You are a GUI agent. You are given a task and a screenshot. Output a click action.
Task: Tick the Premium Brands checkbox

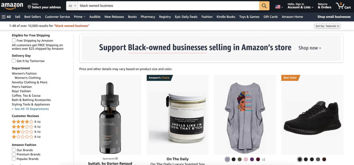tap(14, 154)
